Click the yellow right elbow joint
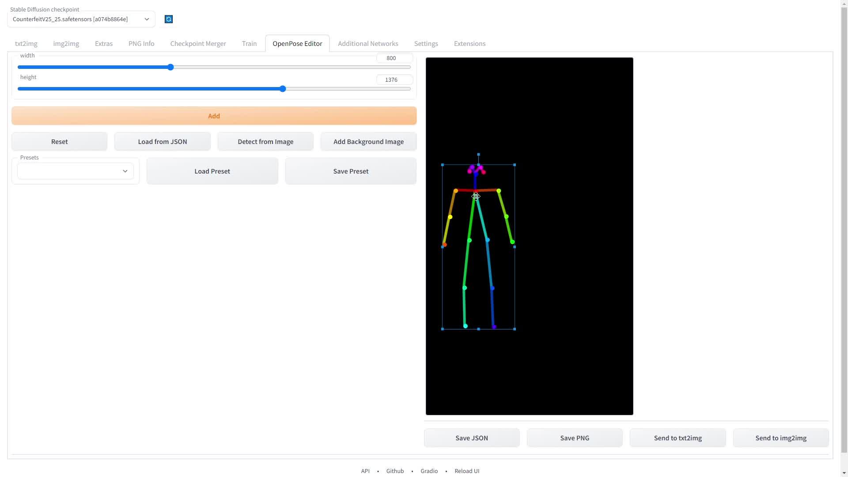The image size is (848, 477). pos(450,217)
